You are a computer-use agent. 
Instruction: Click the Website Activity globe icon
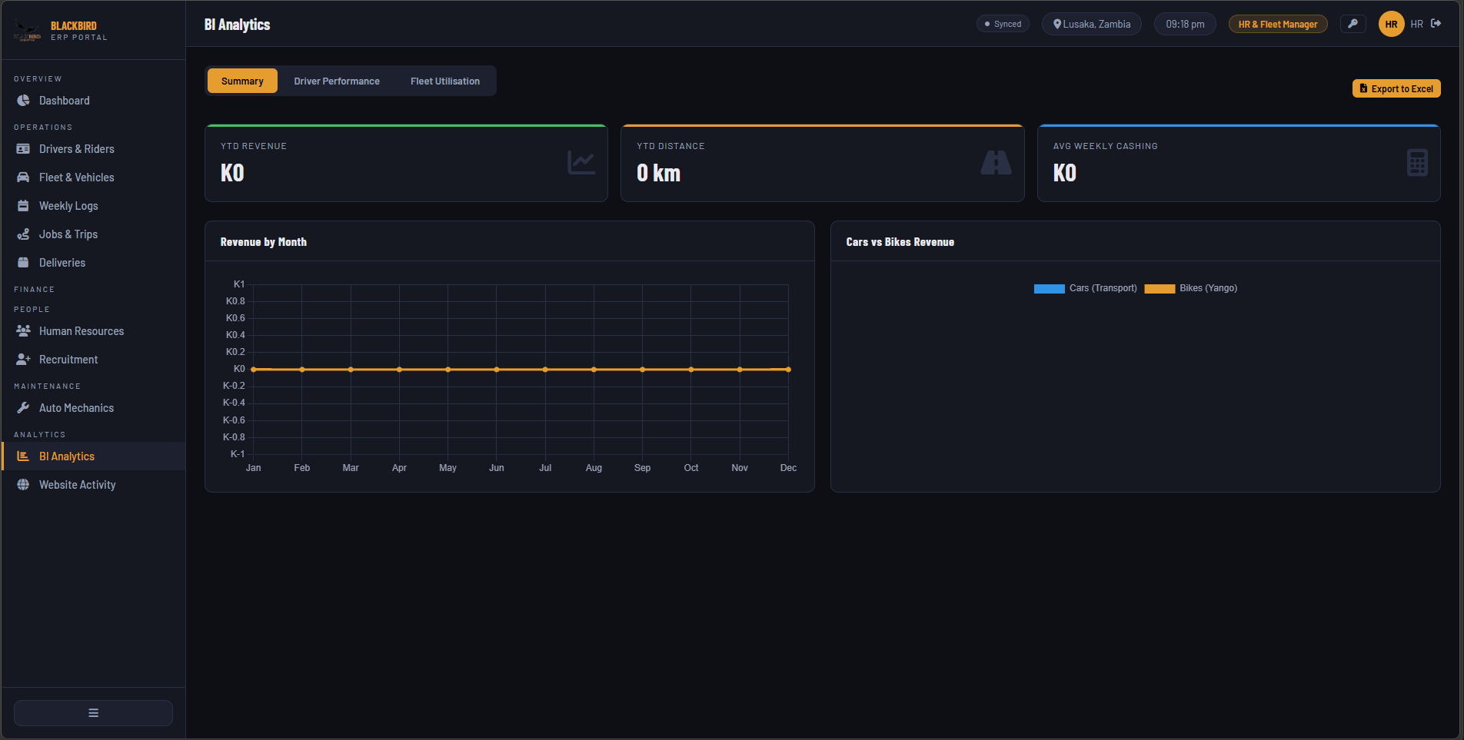click(x=24, y=484)
